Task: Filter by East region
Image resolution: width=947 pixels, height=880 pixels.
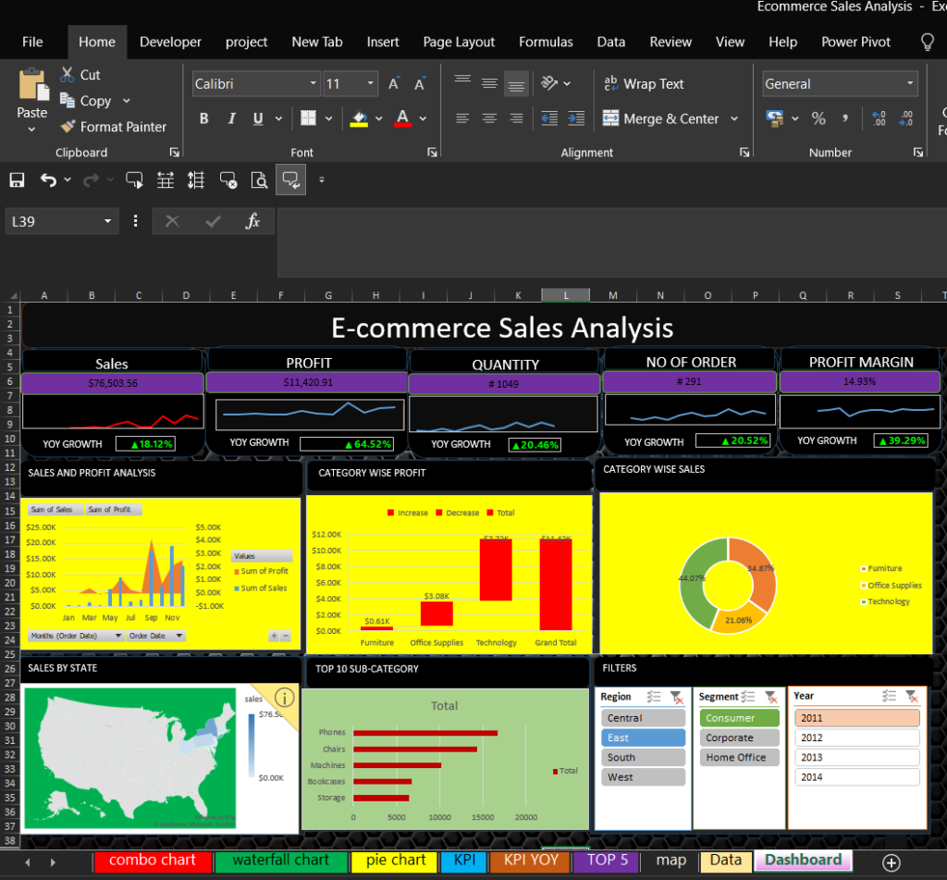Action: (643, 737)
